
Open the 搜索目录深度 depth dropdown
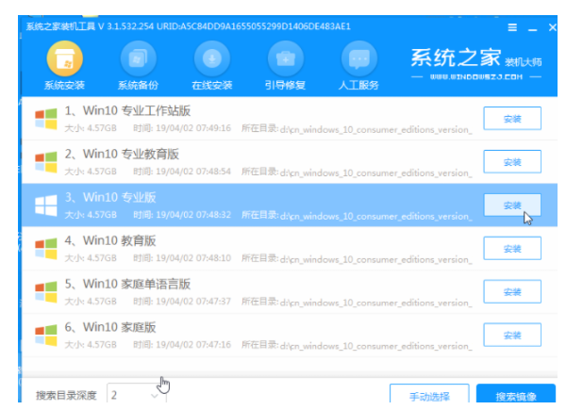tap(137, 394)
